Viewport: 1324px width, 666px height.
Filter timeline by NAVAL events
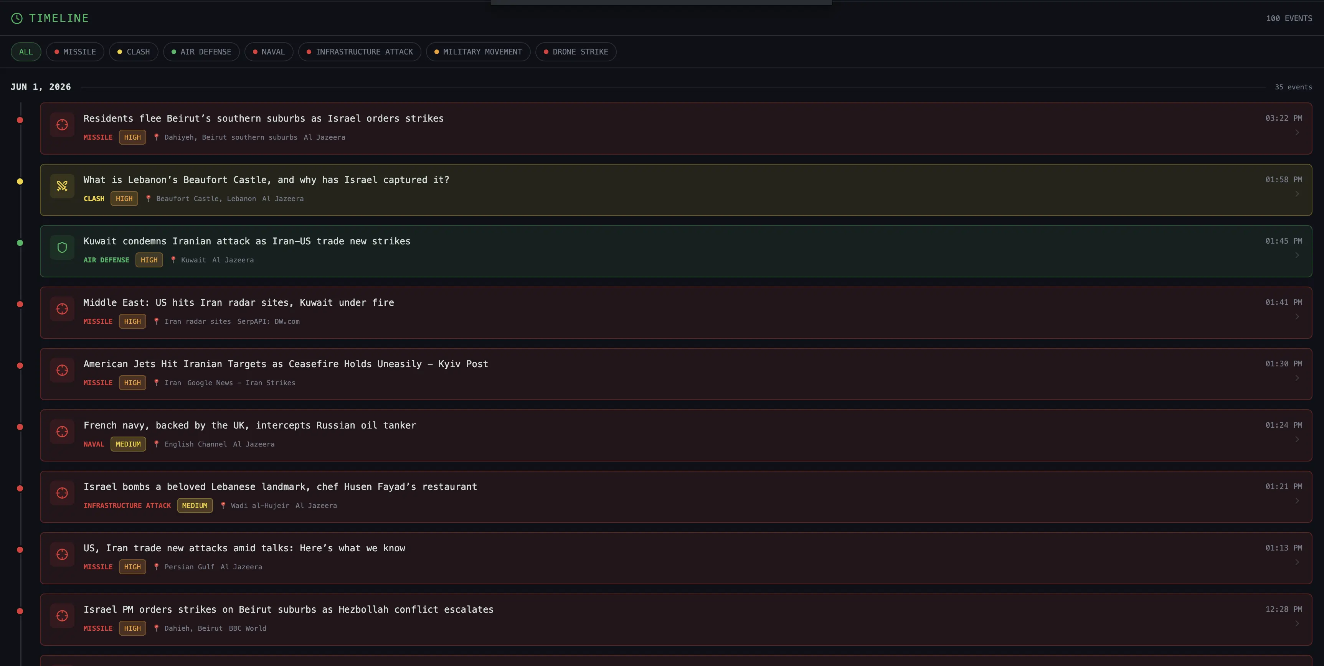(x=269, y=52)
